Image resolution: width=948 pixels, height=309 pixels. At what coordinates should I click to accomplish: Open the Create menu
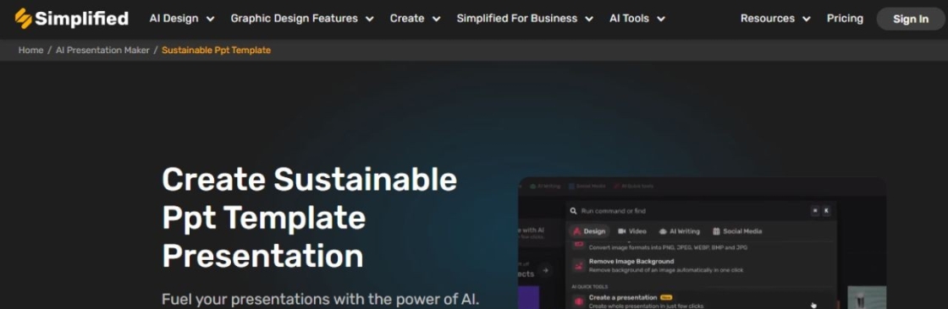415,19
